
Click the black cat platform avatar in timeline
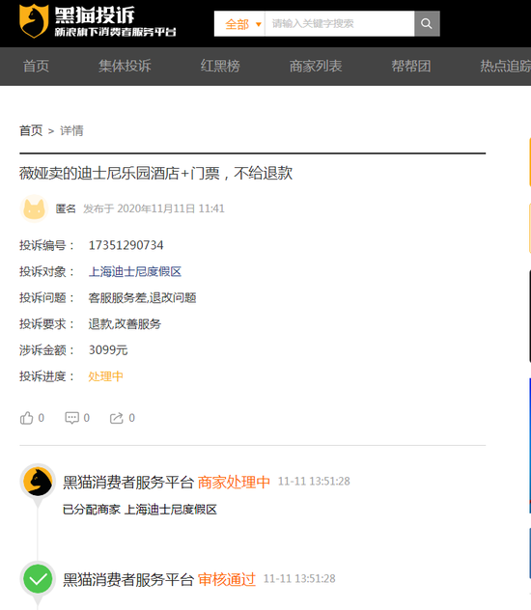pyautogui.click(x=38, y=482)
